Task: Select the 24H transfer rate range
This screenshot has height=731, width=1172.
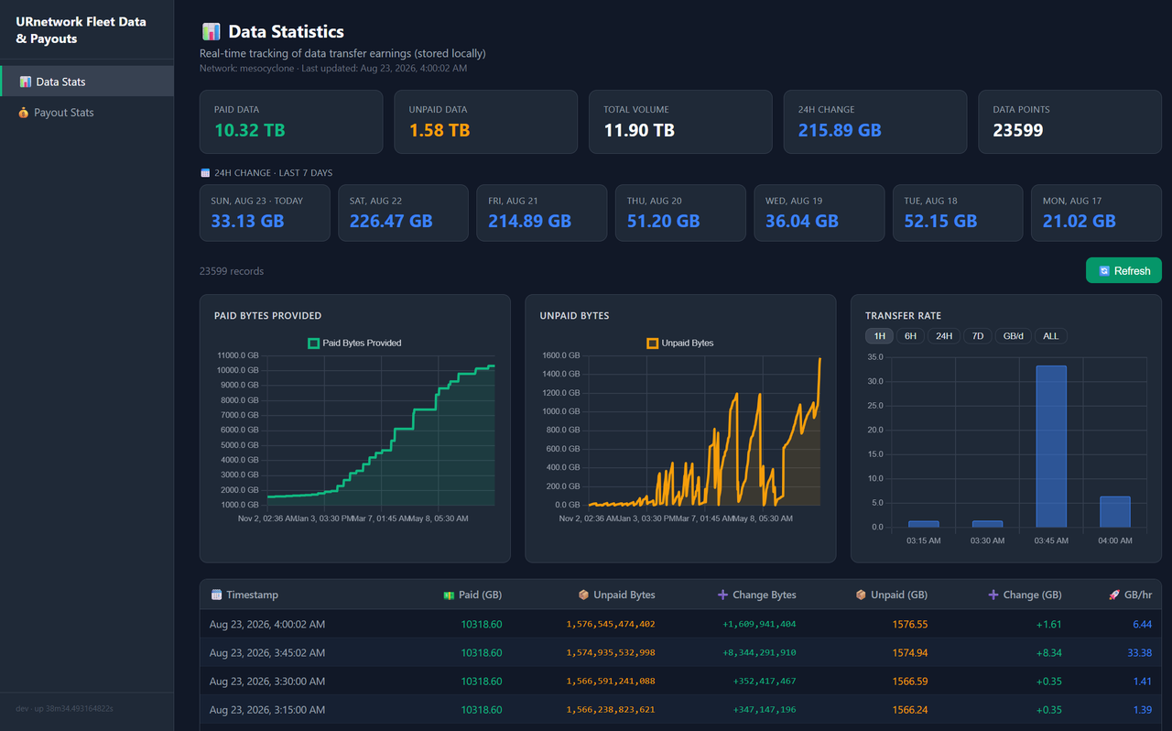Action: click(x=943, y=336)
